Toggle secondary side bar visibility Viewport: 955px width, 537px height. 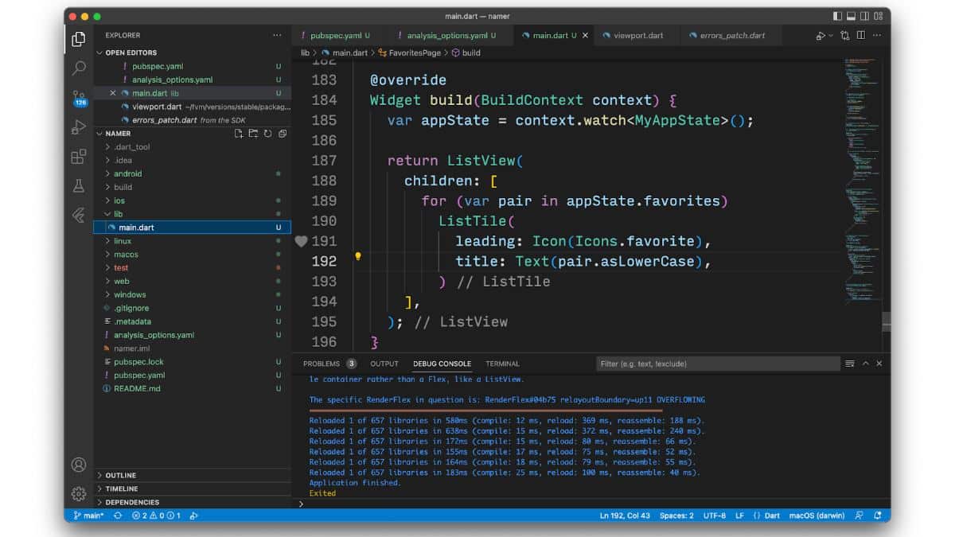pos(866,16)
